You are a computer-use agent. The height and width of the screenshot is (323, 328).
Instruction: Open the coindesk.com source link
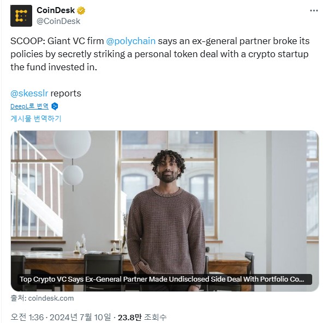(x=51, y=298)
